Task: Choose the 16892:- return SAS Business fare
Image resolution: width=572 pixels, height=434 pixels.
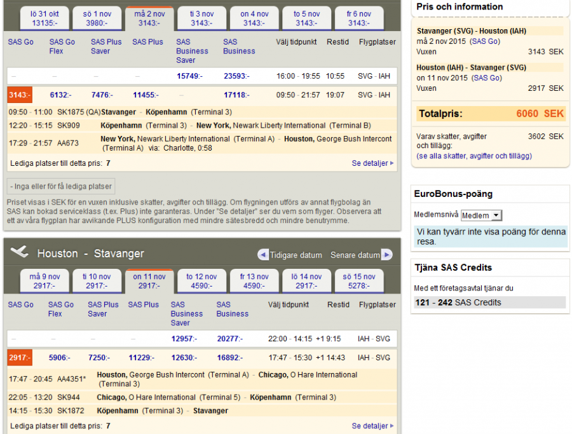Action: (230, 358)
